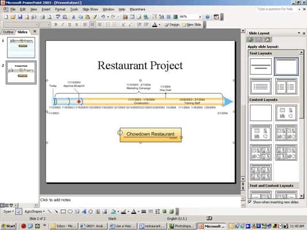The image size is (307, 230).
Task: Switch to the Outline tab
Action: click(x=8, y=32)
